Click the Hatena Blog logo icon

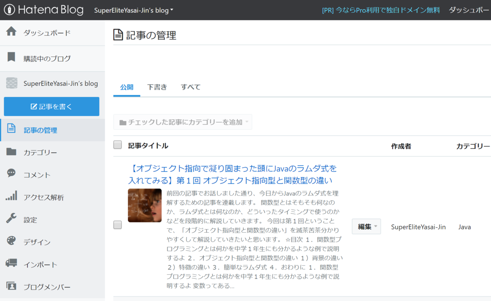(9, 10)
